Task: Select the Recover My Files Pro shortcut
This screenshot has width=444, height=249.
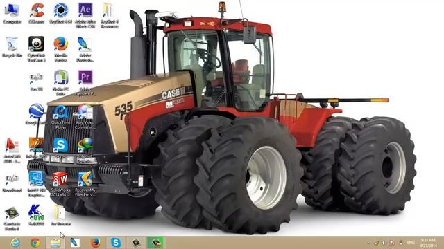Action: [x=85, y=184]
